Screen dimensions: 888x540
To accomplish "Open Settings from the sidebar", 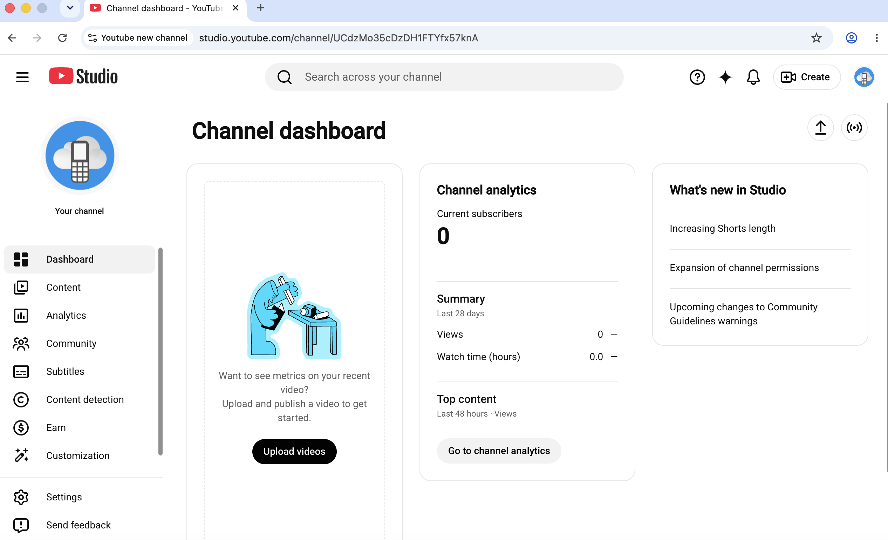I will click(80, 498).
